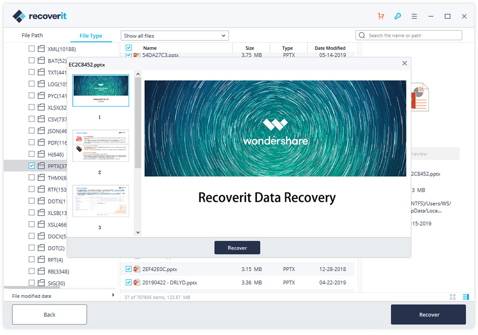This screenshot has height=335, width=478.
Task: Select slide 3 thumbnail in preview
Action: 101,201
